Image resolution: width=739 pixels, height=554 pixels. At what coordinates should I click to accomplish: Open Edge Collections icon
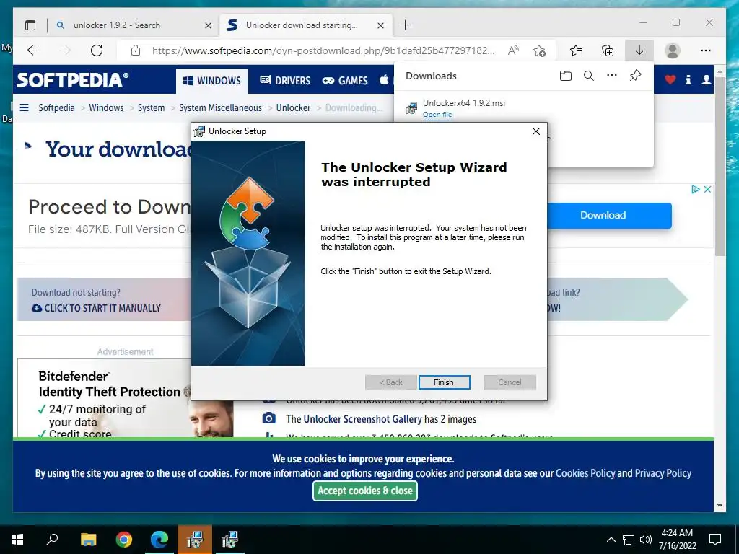(x=608, y=50)
